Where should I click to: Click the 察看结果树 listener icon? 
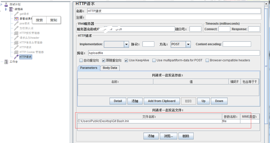(16, 19)
